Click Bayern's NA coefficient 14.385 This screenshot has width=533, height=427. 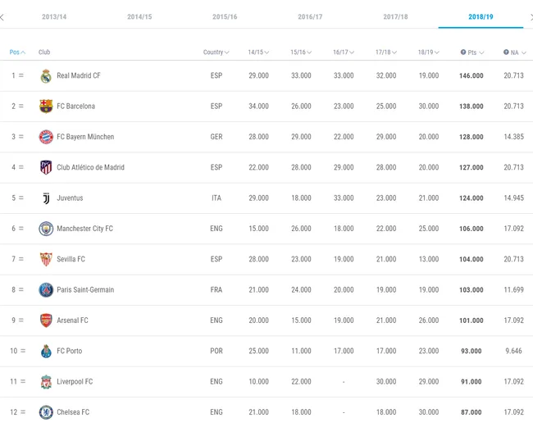[x=513, y=137]
